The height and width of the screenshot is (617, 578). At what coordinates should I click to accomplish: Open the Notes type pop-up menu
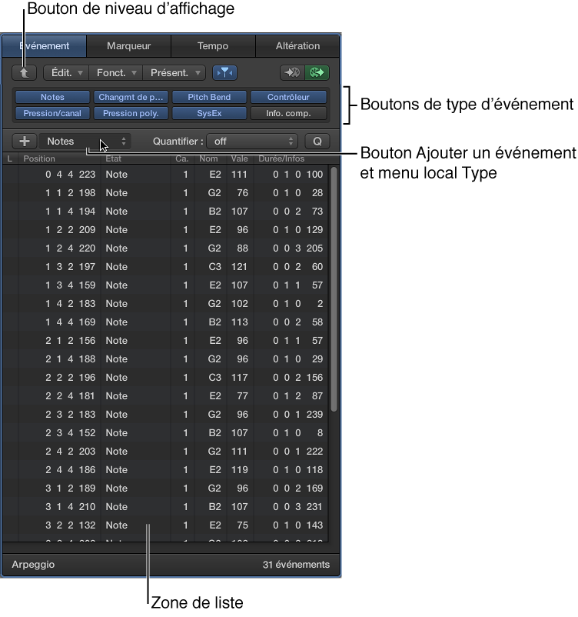click(x=85, y=142)
